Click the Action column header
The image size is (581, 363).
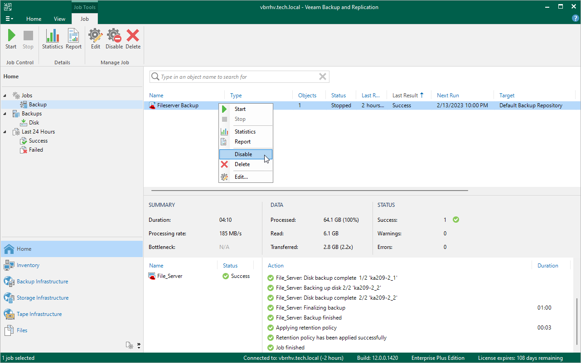[x=276, y=266]
